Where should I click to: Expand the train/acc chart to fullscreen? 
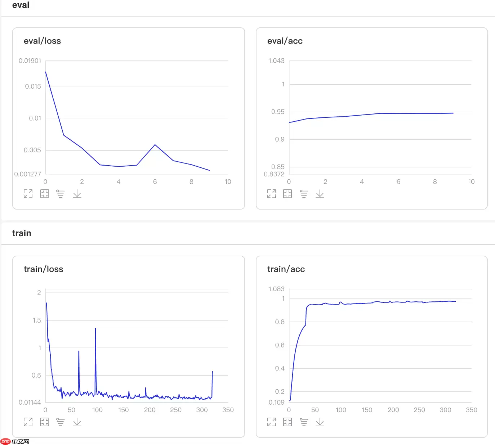(x=272, y=422)
